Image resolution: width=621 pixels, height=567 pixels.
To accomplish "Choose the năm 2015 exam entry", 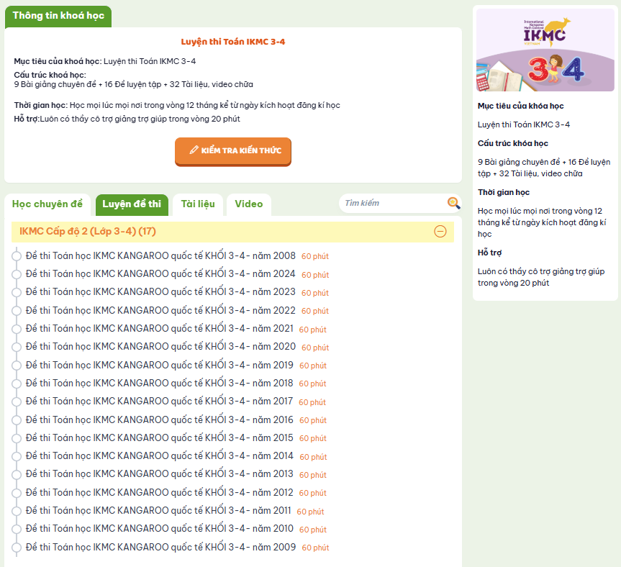I will (160, 438).
